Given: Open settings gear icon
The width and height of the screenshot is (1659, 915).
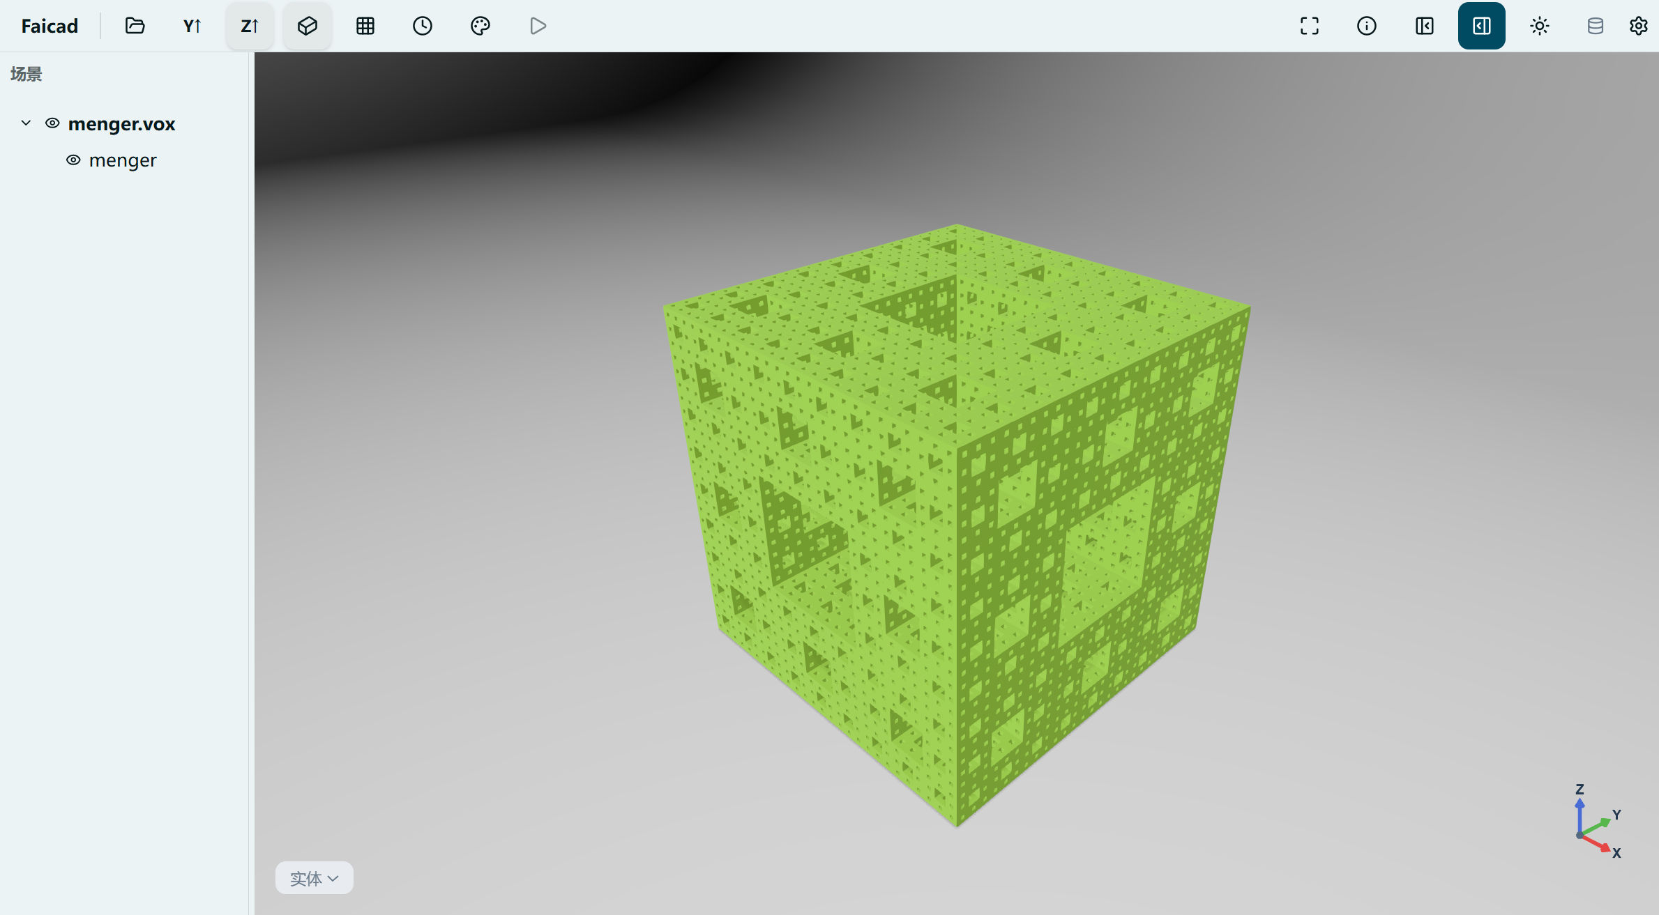Looking at the screenshot, I should (x=1639, y=26).
